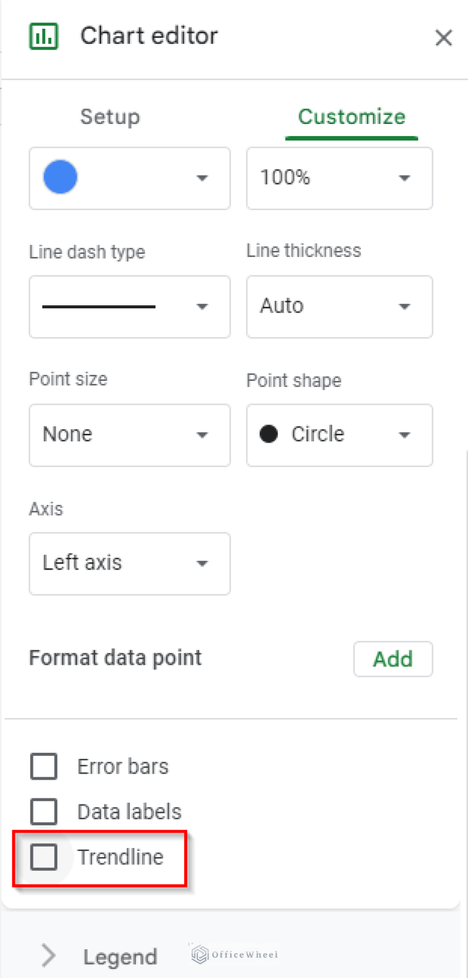
Task: Click the solid line dash preview
Action: click(99, 306)
